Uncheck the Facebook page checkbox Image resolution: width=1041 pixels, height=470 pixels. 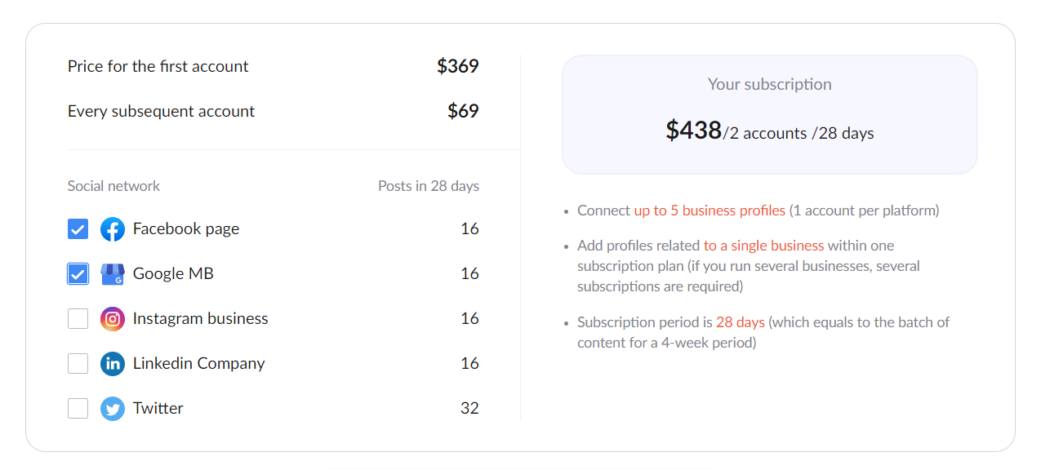pyautogui.click(x=78, y=229)
